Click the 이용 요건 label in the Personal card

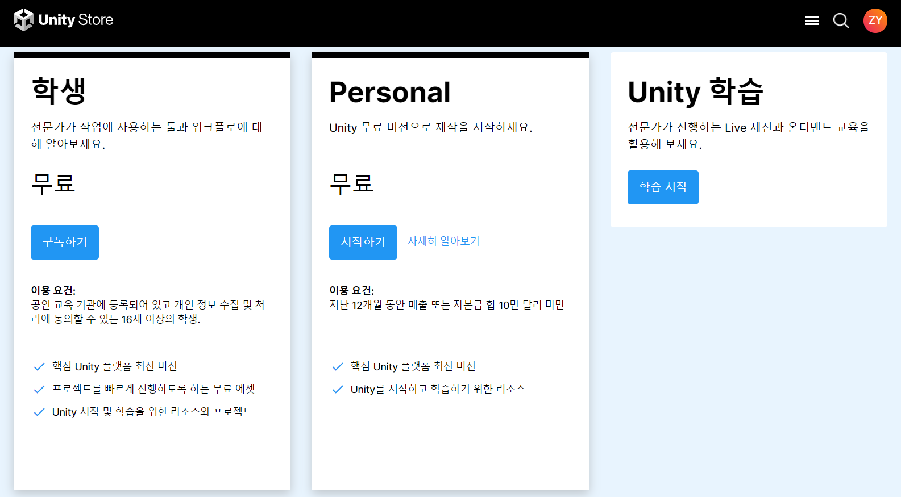click(352, 290)
